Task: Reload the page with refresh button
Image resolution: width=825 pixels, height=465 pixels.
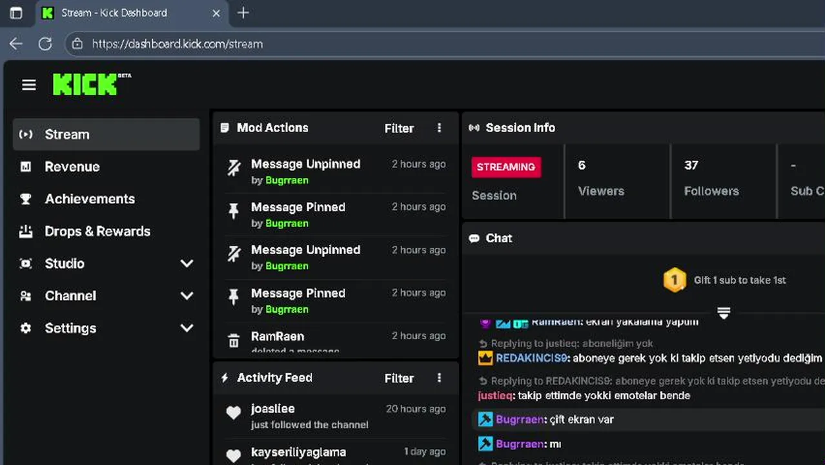Action: click(x=45, y=44)
